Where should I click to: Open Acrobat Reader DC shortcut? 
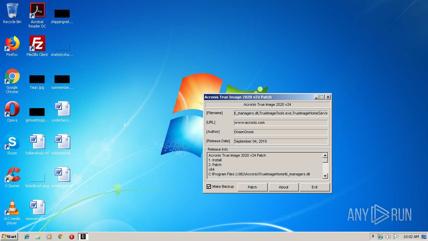coord(37,15)
